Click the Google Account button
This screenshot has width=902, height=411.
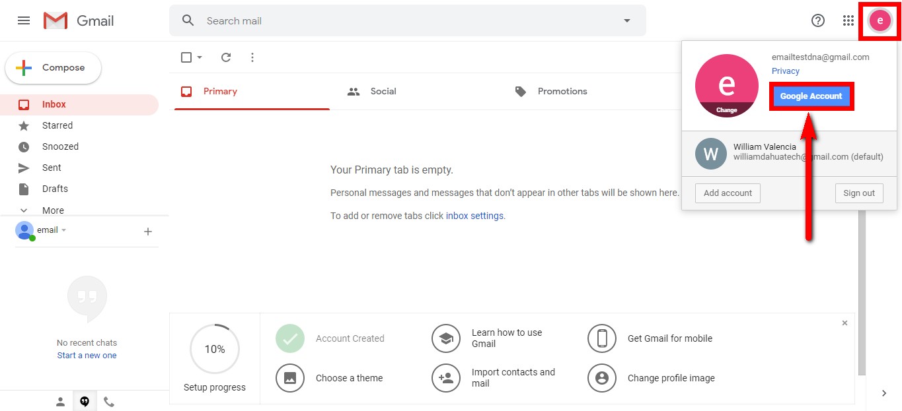(x=811, y=96)
